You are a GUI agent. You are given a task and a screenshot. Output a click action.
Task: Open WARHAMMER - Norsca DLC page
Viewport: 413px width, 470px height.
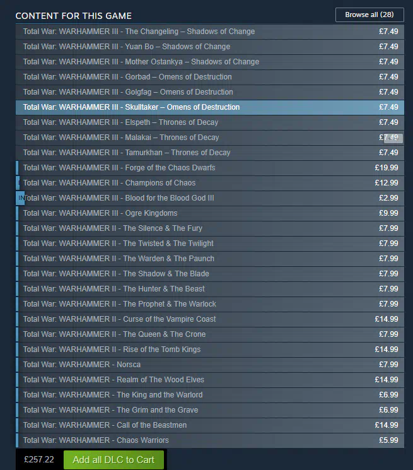(209, 365)
